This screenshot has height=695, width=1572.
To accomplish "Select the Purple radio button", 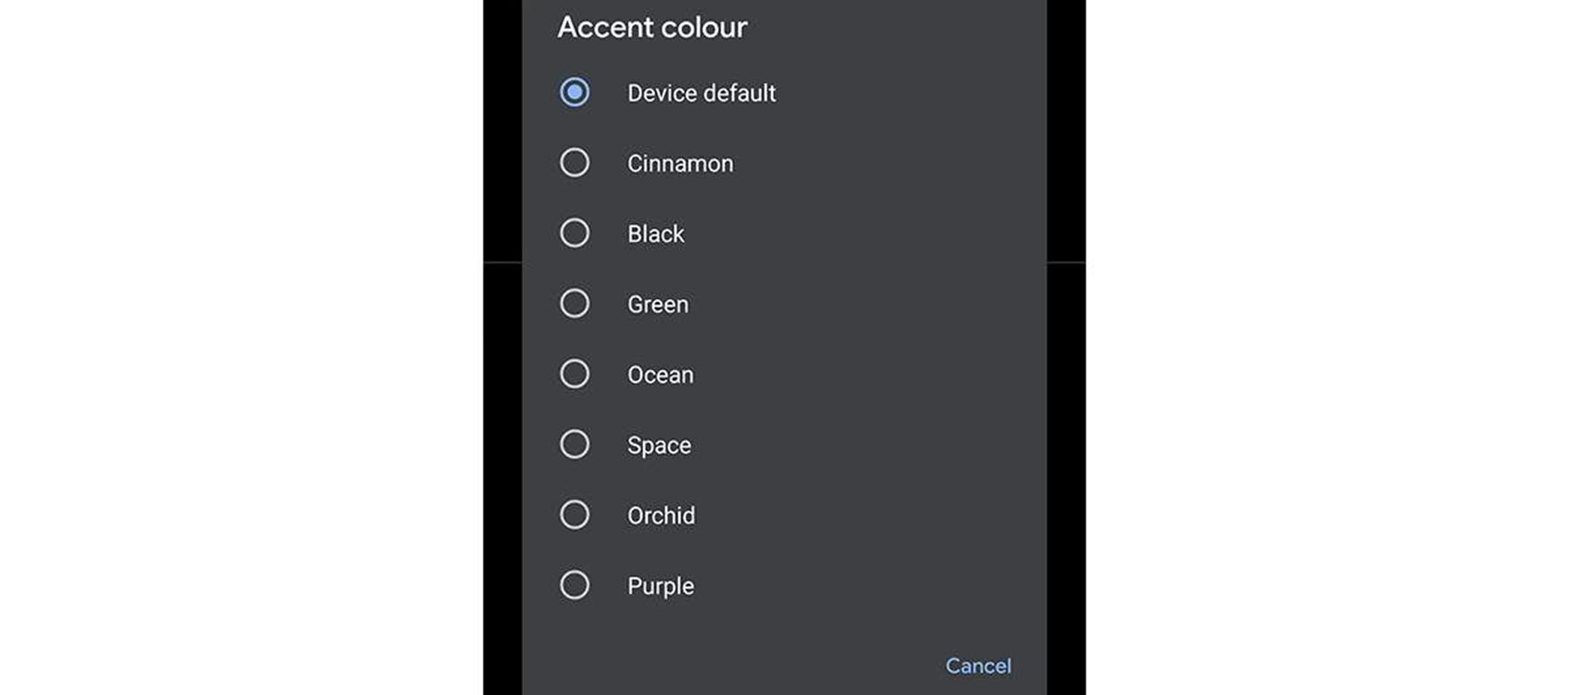I will pos(574,585).
